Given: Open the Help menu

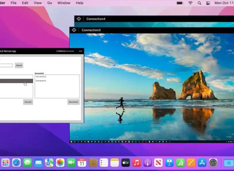Looking at the screenshot, I should point(79,3).
